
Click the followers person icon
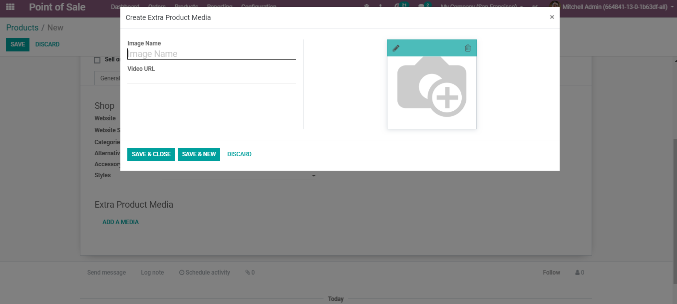[580, 273]
